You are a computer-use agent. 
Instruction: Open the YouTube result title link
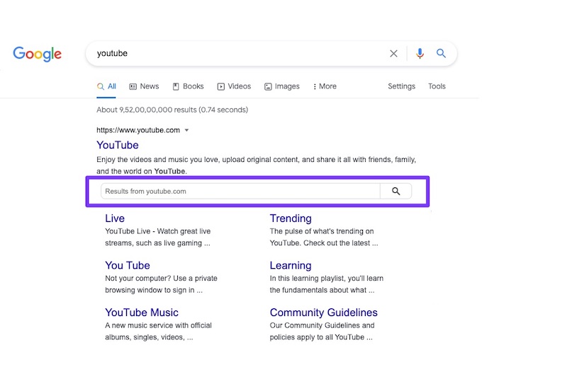tap(118, 146)
